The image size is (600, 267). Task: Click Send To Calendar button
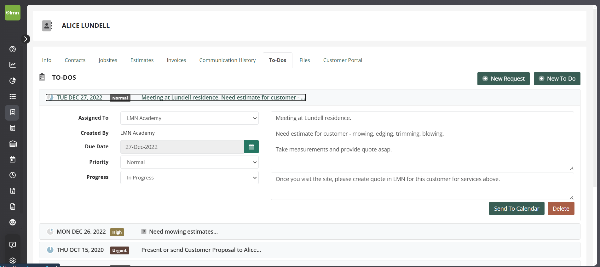coord(516,208)
